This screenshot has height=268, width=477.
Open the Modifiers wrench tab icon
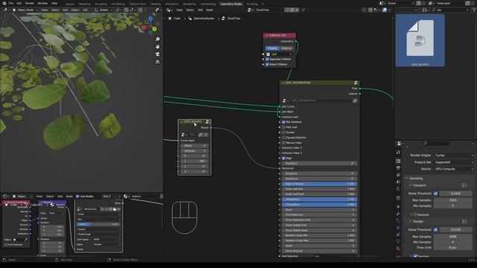(398, 214)
